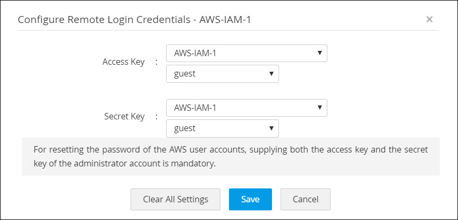Click the AWS-IAM-1 value beside Access Key
The image size is (458, 220).
[195, 54]
